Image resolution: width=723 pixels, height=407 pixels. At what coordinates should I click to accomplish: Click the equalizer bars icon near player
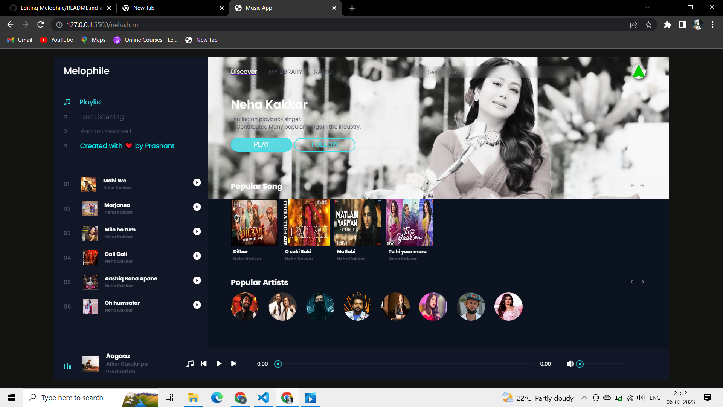(67, 366)
